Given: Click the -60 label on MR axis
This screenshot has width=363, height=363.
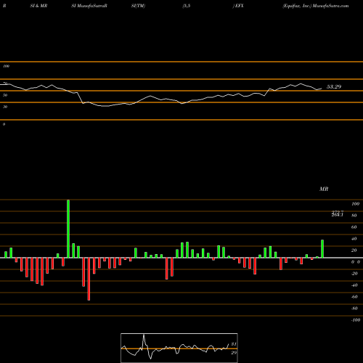Looking at the screenshot, I should [x=354, y=297].
